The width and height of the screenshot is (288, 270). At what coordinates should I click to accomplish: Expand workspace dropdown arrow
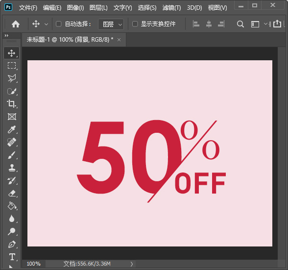(265, 24)
